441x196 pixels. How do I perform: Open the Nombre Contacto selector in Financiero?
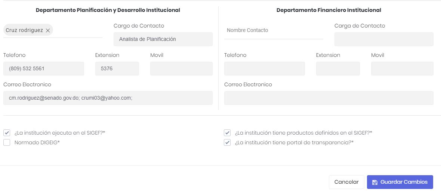(274, 30)
